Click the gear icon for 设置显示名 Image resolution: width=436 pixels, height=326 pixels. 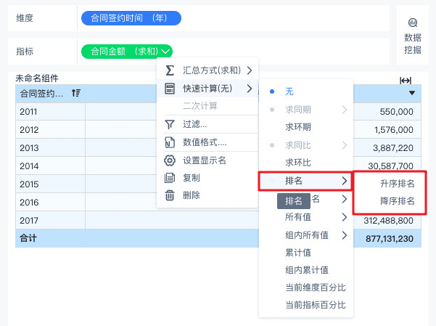pyautogui.click(x=170, y=160)
